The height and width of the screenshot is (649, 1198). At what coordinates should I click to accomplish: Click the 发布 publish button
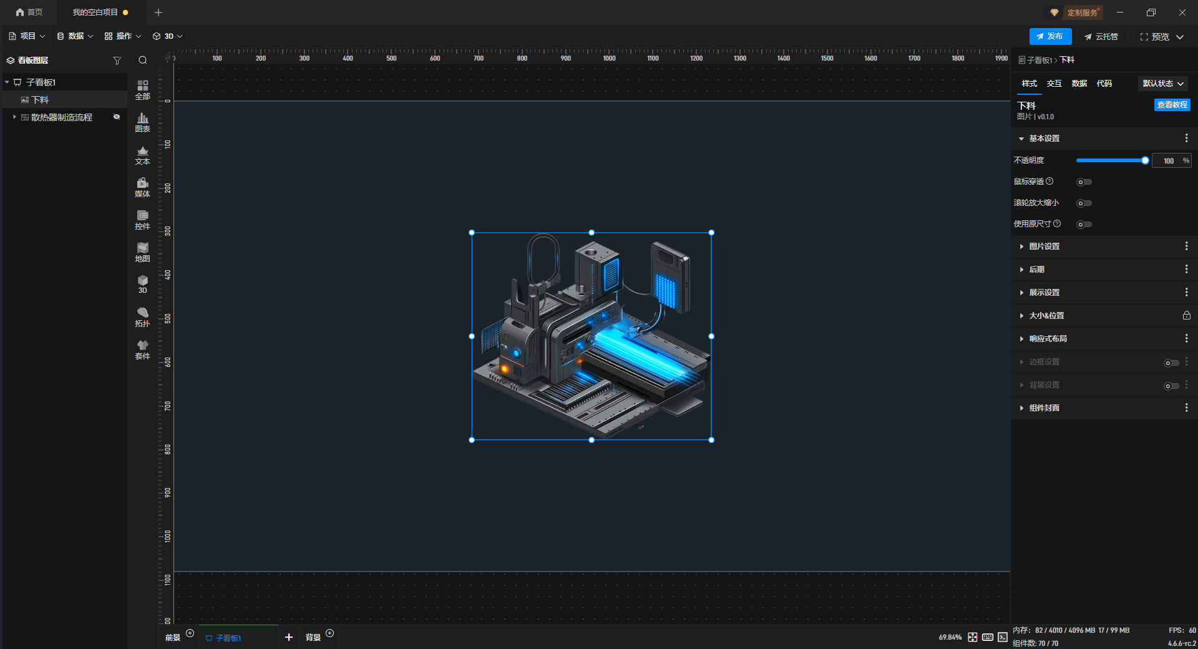[x=1051, y=36]
